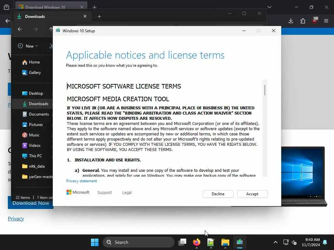
Task: Click the muted volume tray icon
Action: pos(295,242)
